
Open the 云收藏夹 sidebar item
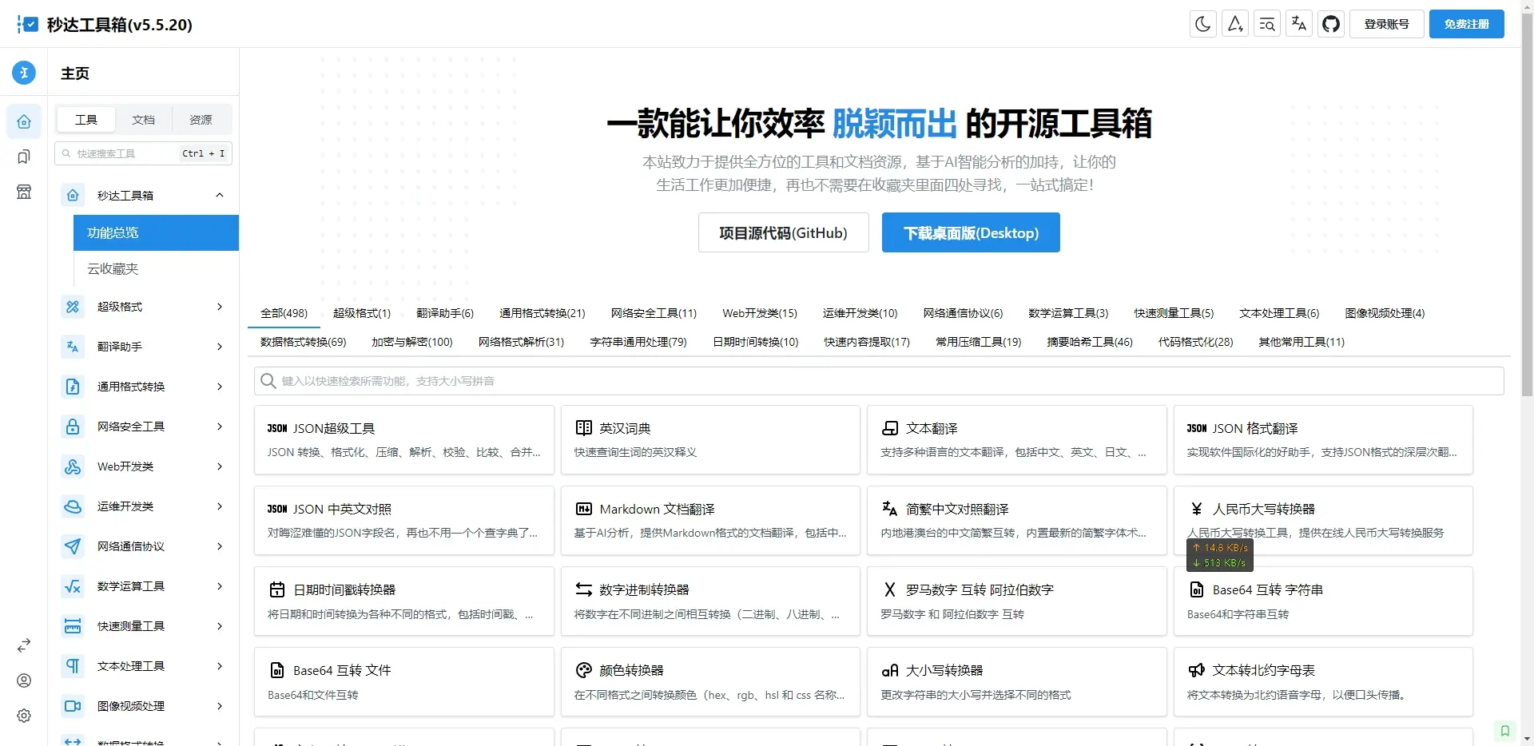pos(113,269)
